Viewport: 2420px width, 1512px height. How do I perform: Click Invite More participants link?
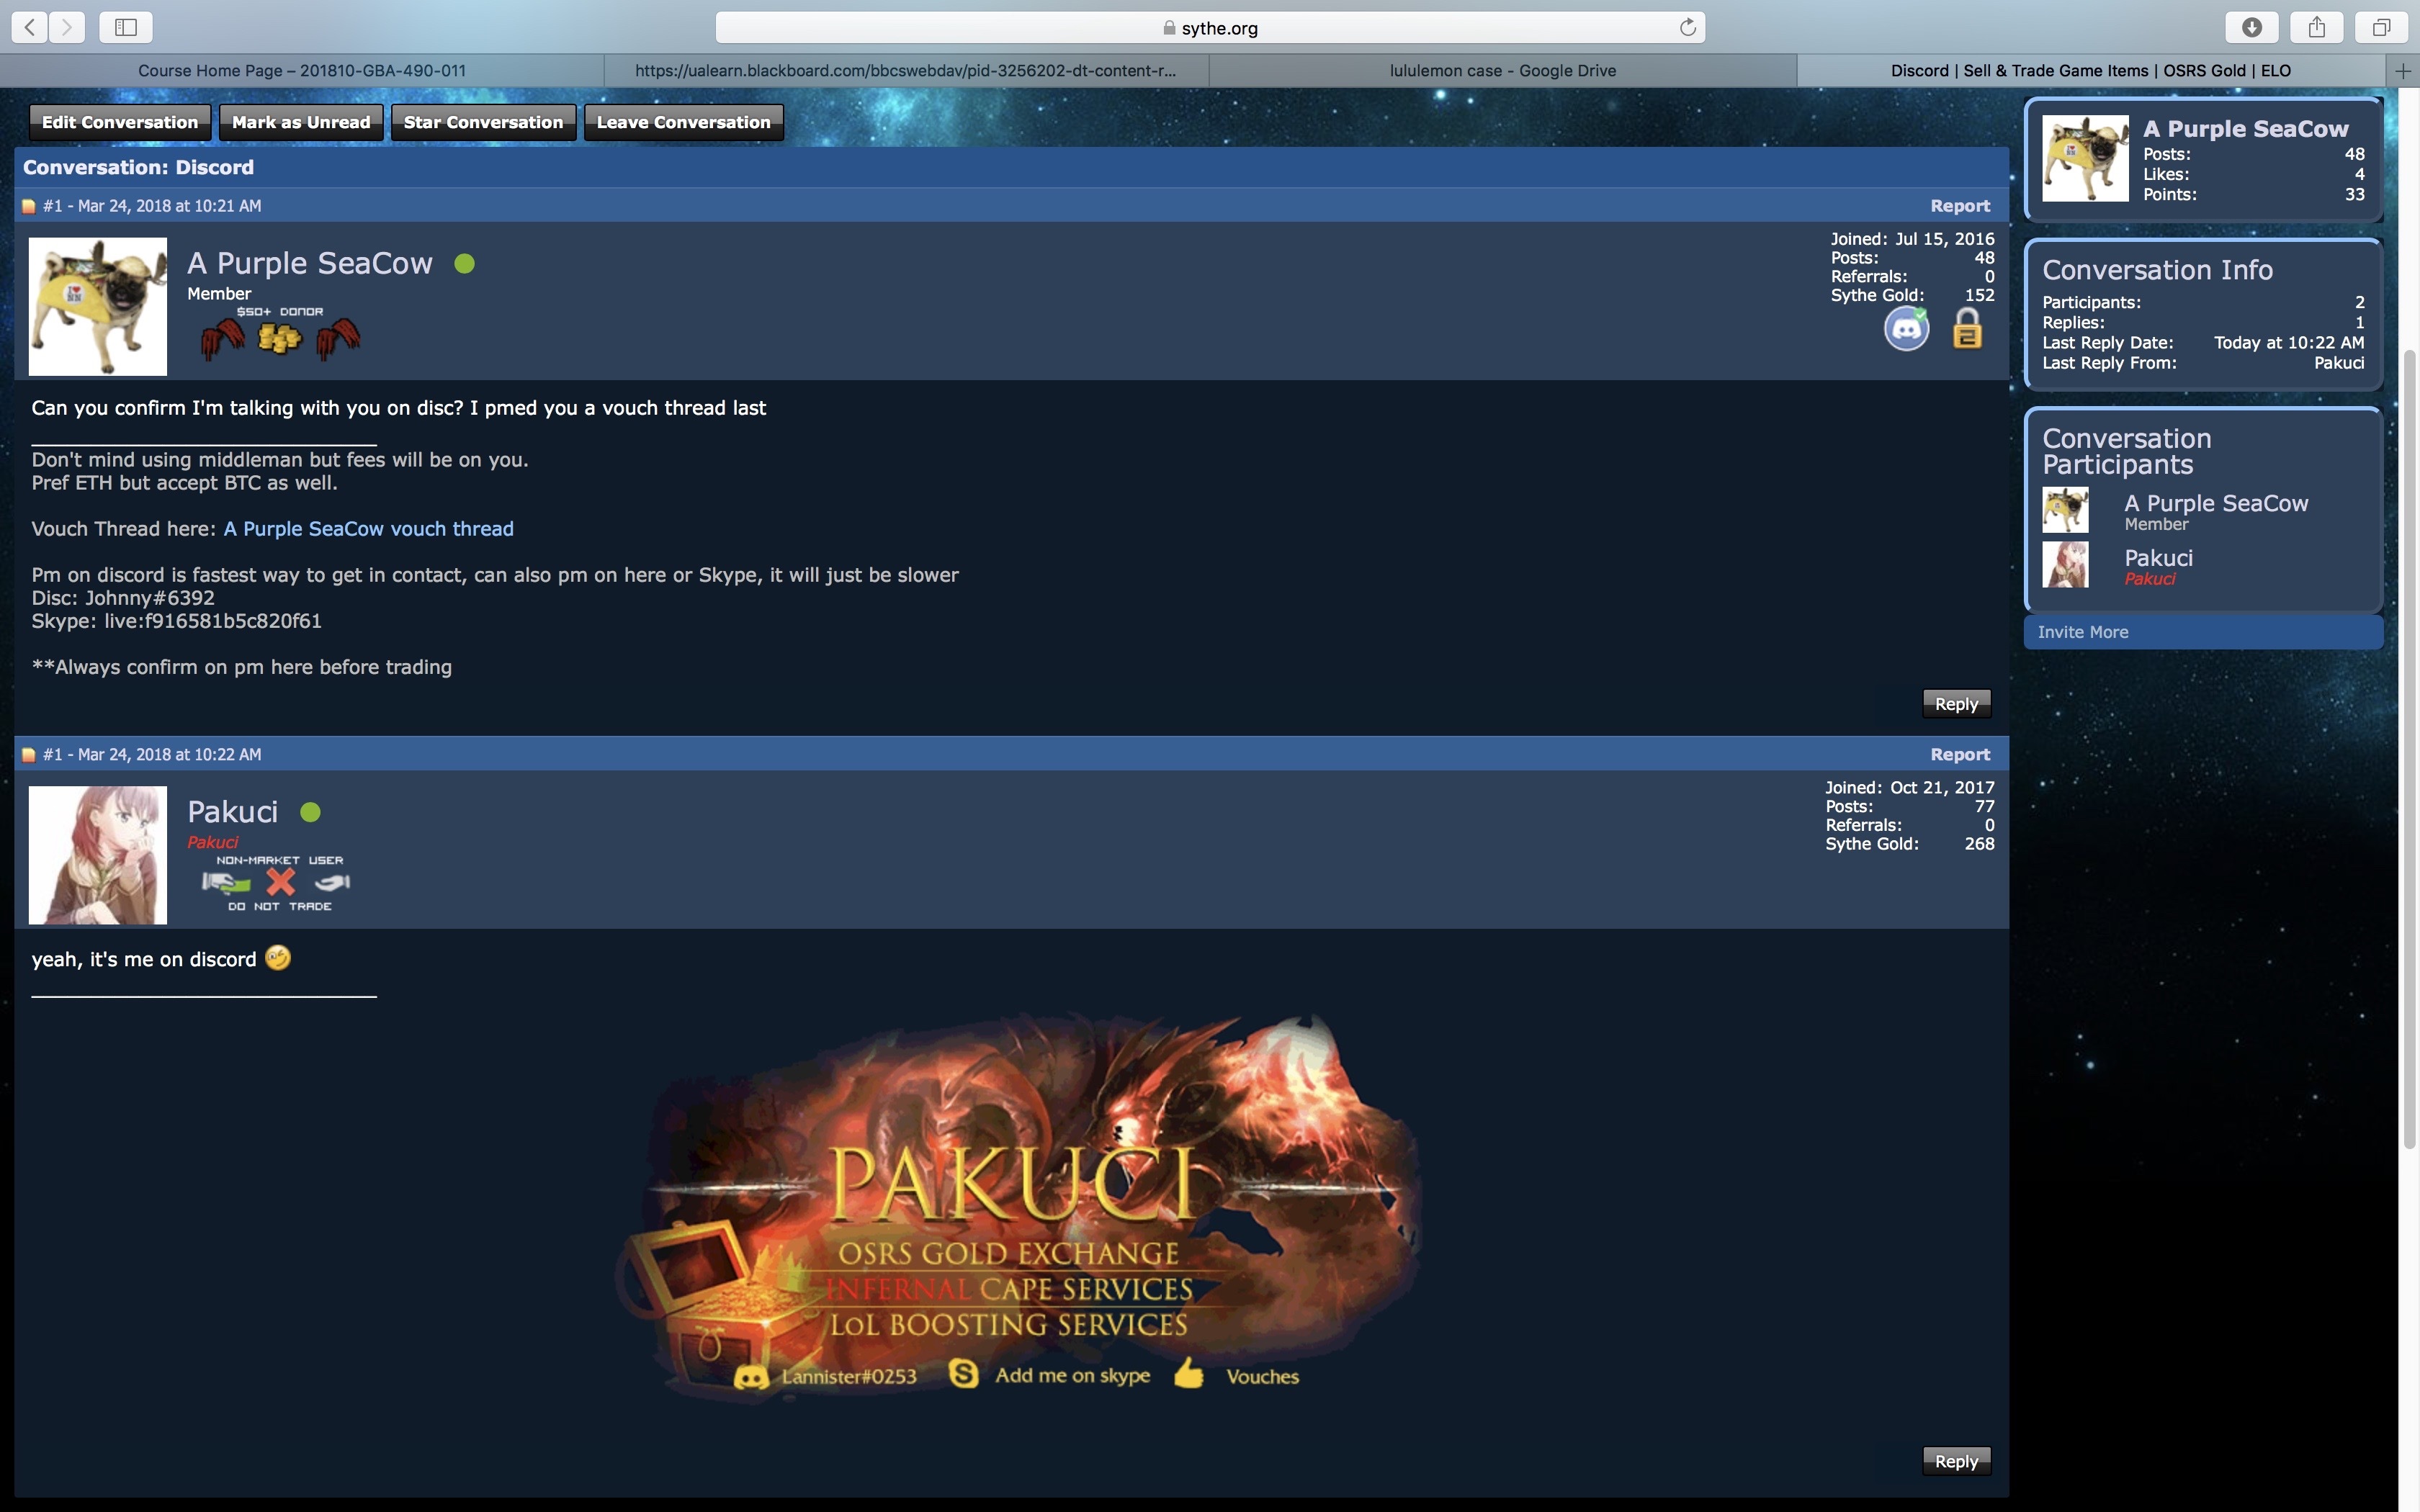point(2082,632)
